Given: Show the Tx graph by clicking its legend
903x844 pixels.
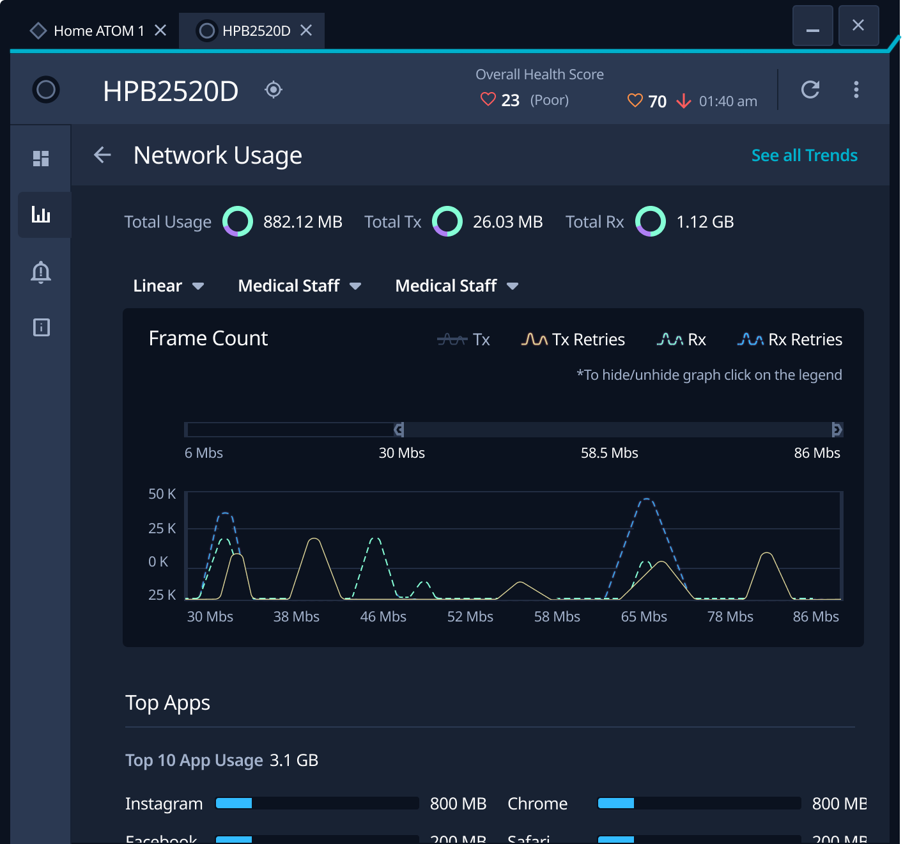Looking at the screenshot, I should 464,340.
